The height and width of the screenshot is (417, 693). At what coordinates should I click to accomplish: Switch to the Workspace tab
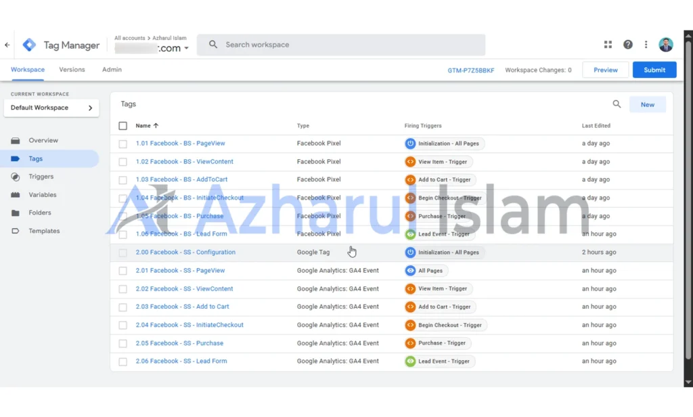point(27,70)
